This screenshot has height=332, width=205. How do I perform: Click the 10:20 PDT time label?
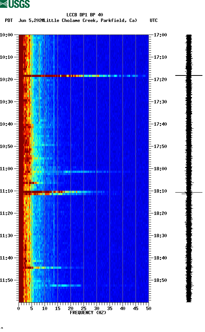click(7, 80)
